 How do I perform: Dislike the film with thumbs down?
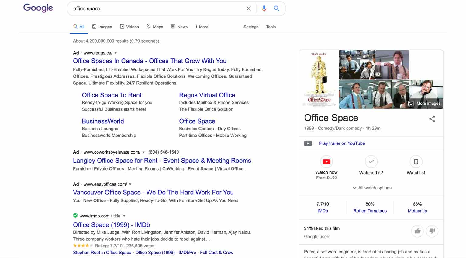(432, 231)
